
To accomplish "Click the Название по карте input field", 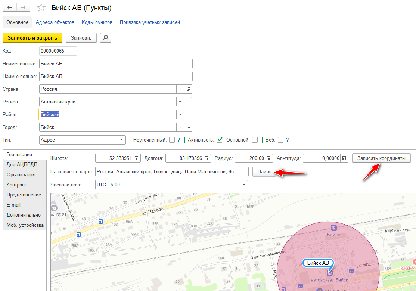I will coord(172,171).
